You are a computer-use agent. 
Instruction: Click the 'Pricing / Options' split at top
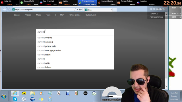tap(87, 3)
